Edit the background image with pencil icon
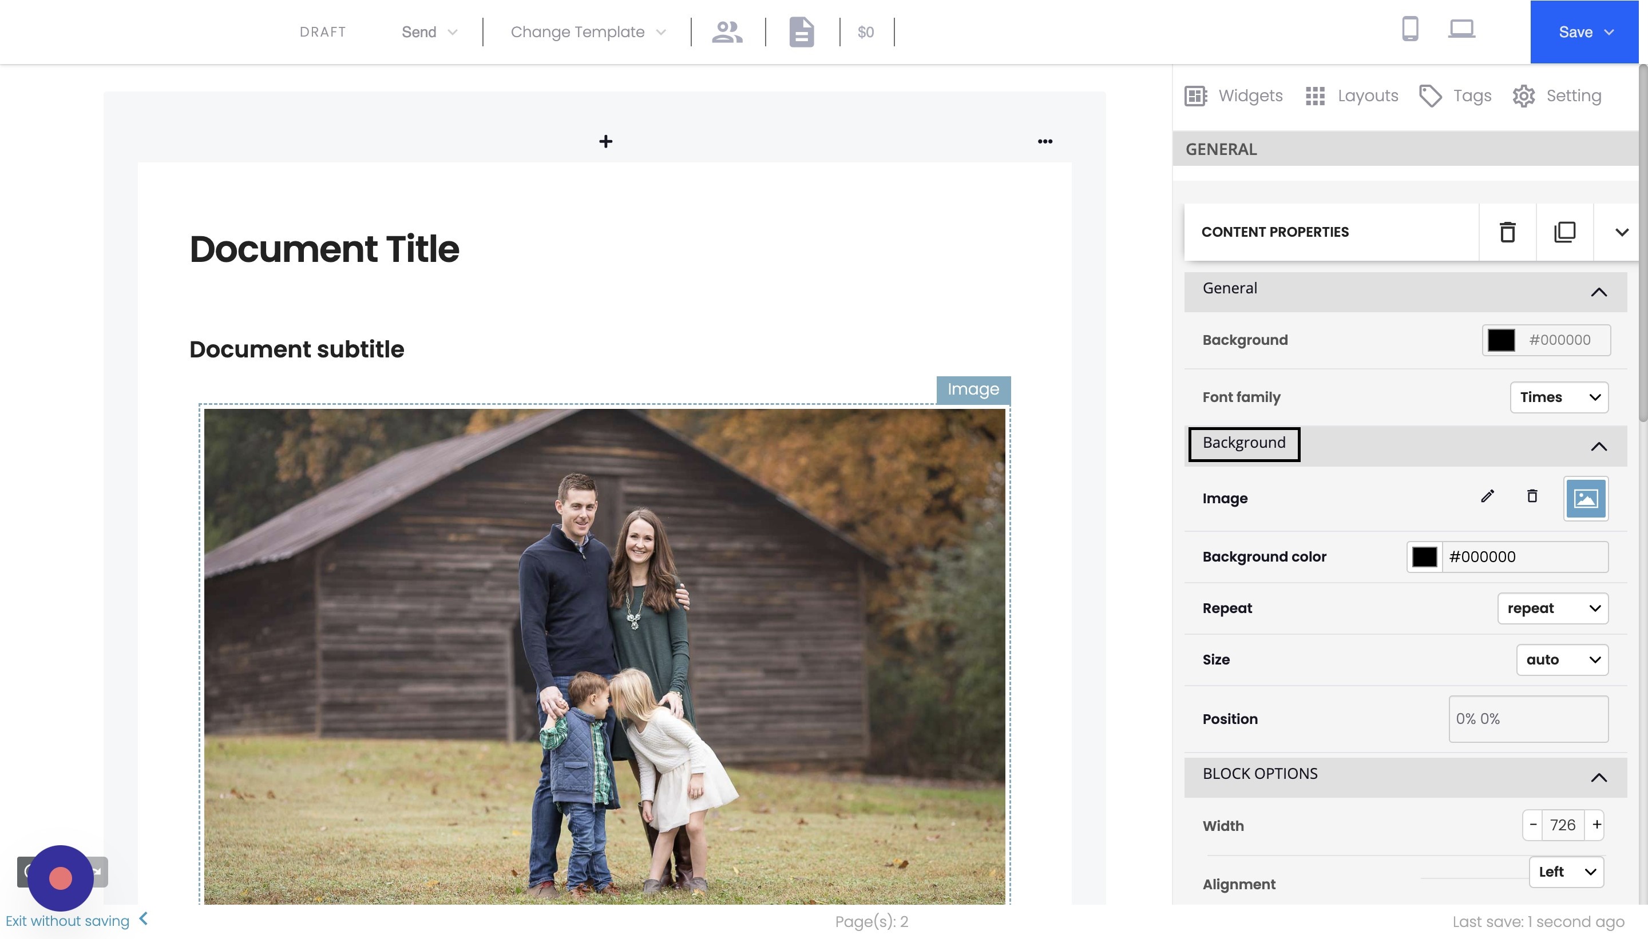1648x939 pixels. 1487,496
